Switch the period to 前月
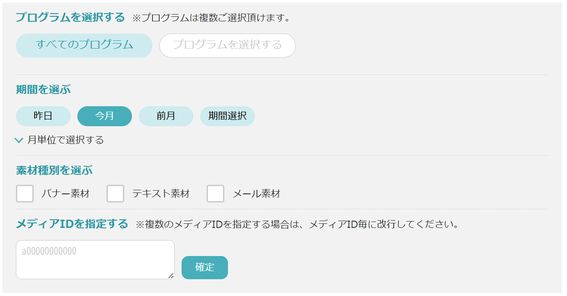This screenshot has width=567, height=296. click(166, 116)
